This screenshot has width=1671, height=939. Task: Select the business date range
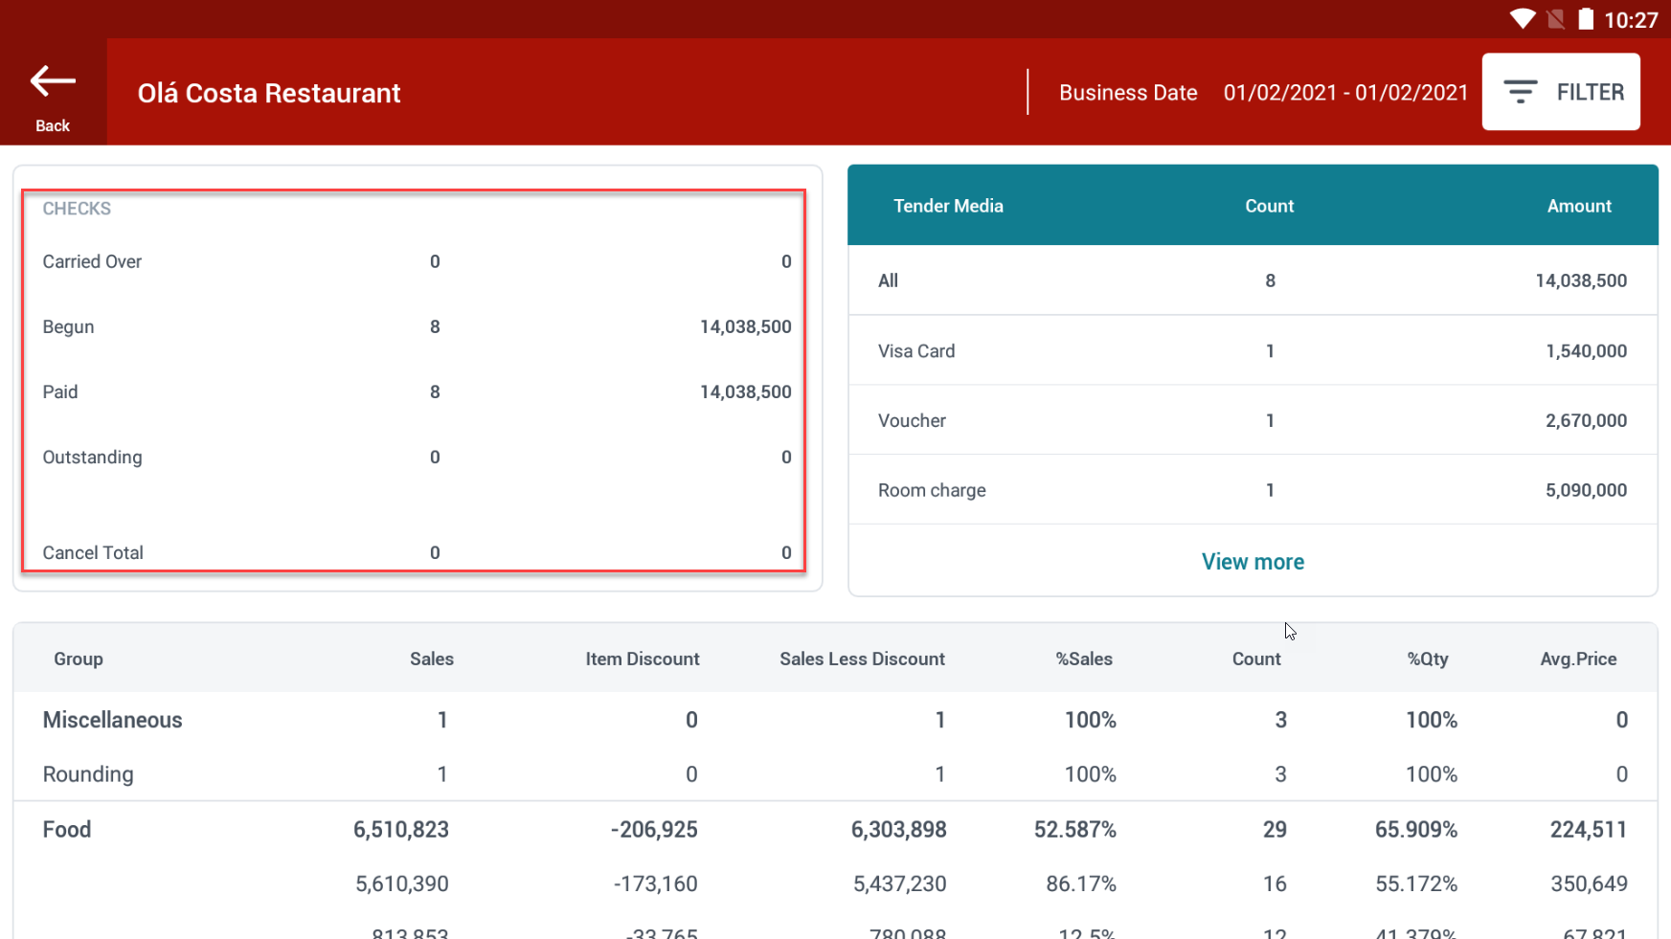pos(1344,93)
